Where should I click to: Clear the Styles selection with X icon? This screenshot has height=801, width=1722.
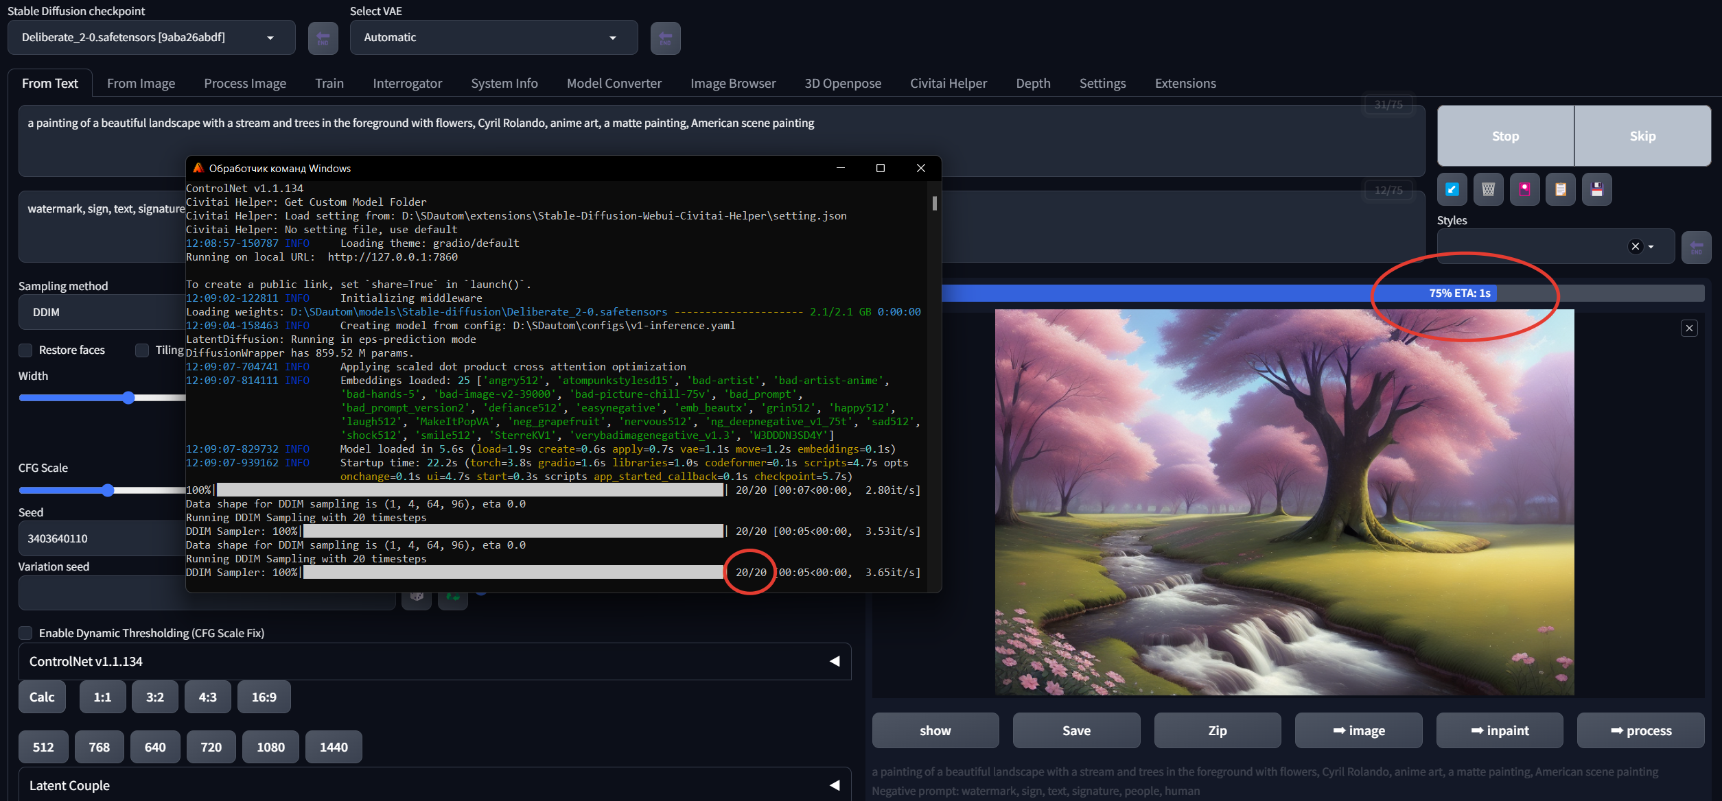pos(1636,247)
